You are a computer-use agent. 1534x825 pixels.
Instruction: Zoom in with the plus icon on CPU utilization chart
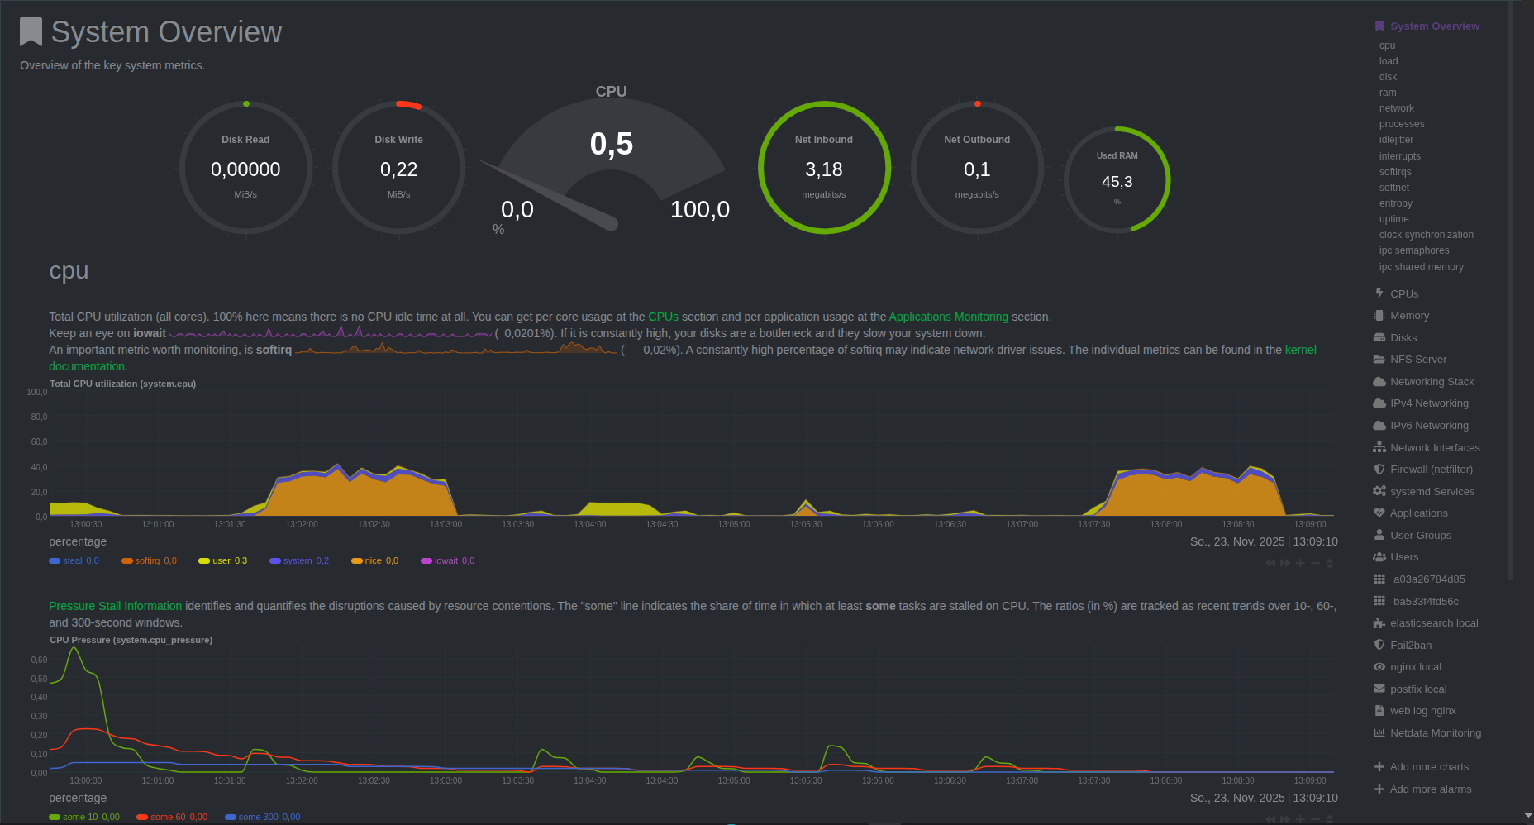click(x=1300, y=563)
